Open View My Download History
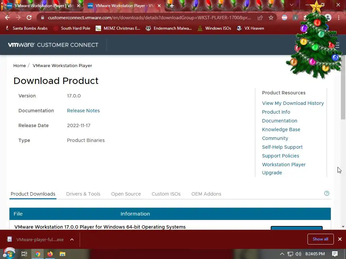This screenshot has width=346, height=259. click(293, 103)
